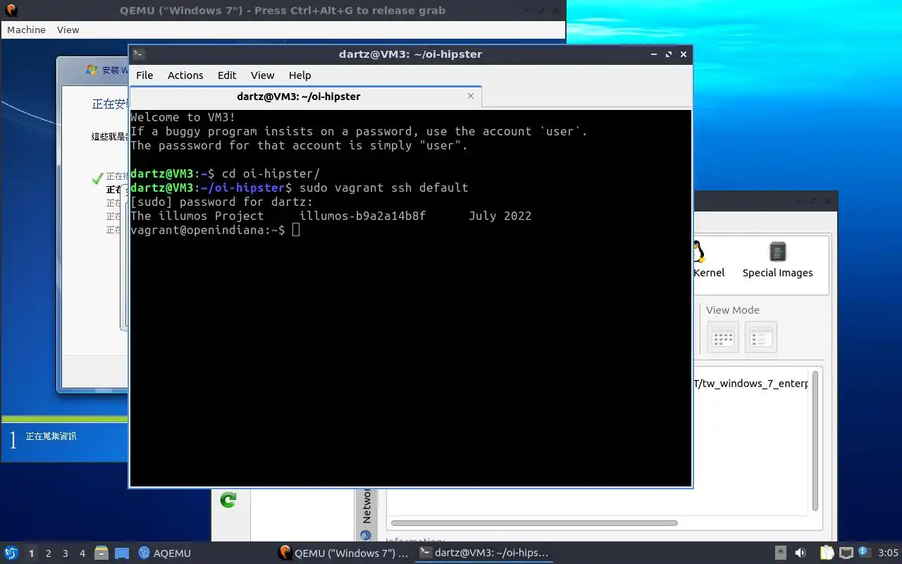Open the terminal Actions menu
Viewport: 902px width, 564px height.
click(x=185, y=75)
